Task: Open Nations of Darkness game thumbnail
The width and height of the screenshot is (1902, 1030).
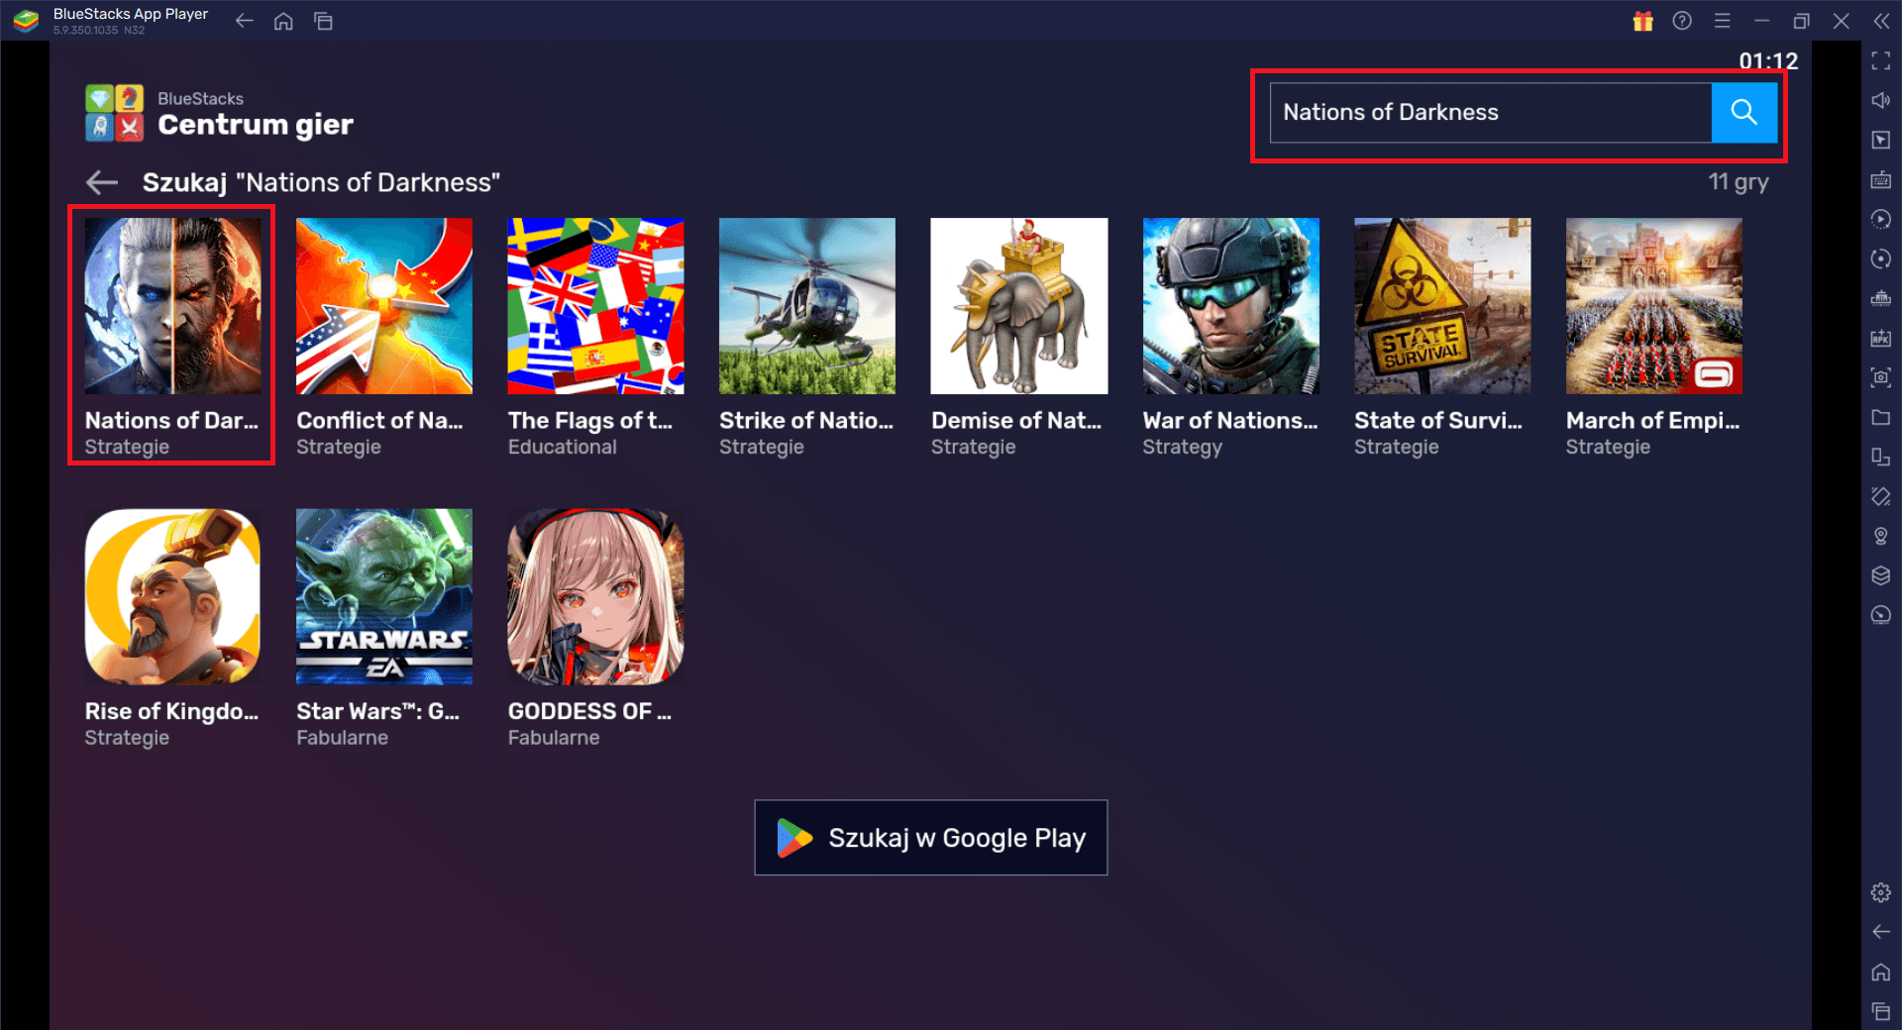Action: 173,306
